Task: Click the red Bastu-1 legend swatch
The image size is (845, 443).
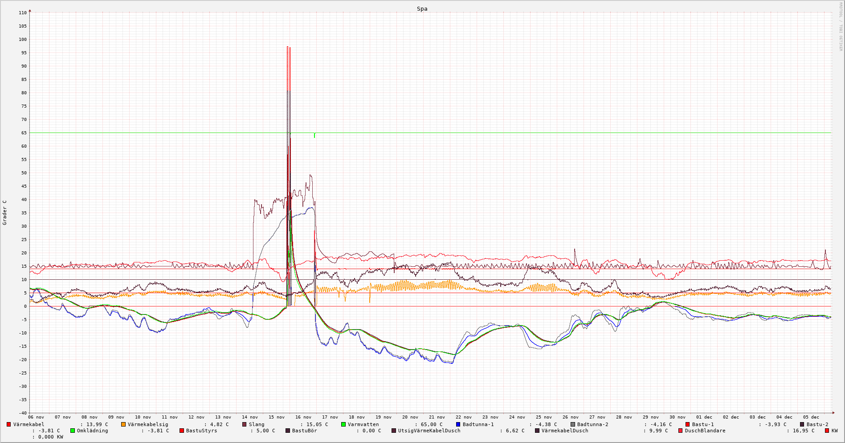Action: pos(688,424)
